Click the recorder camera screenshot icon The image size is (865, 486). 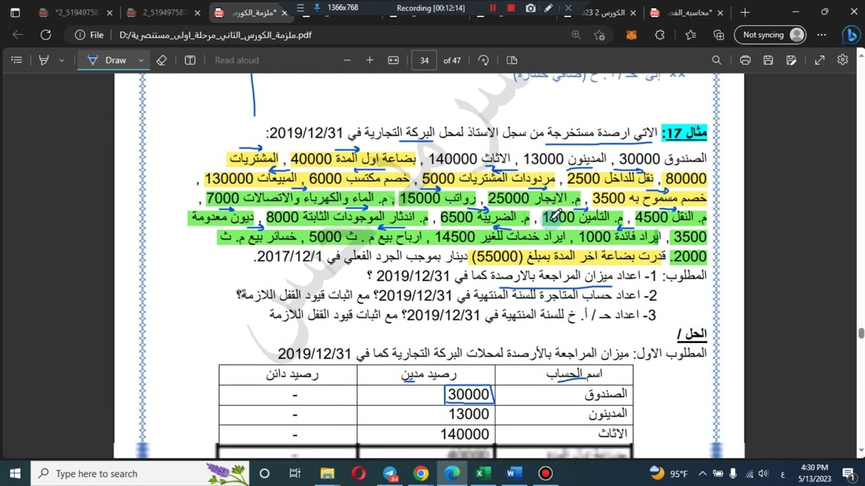pos(530,8)
